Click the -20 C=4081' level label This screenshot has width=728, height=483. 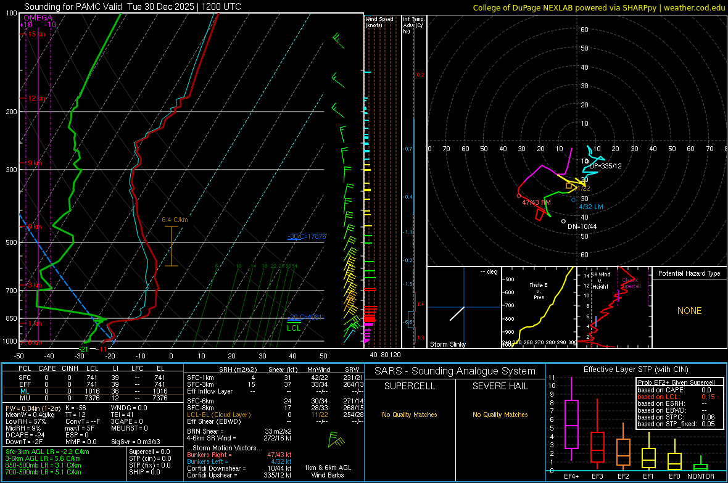pos(305,316)
